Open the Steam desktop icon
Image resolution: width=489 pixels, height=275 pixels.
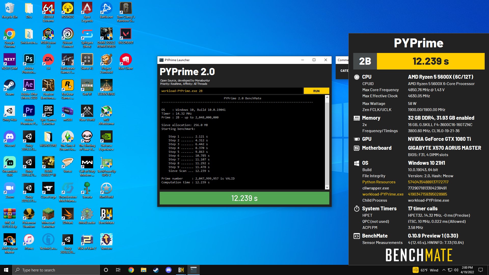tap(10, 87)
